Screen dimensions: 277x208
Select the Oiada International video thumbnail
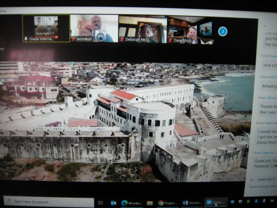click(46, 28)
